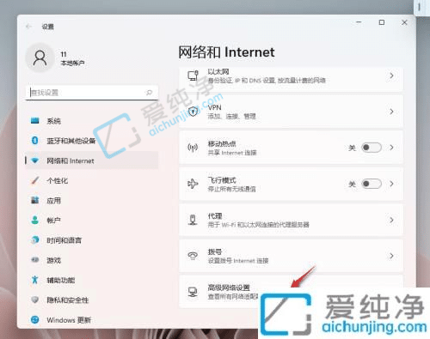Image resolution: width=430 pixels, height=339 pixels.
Task: Click the 共享 Internet 连接 description text
Action: pos(232,153)
